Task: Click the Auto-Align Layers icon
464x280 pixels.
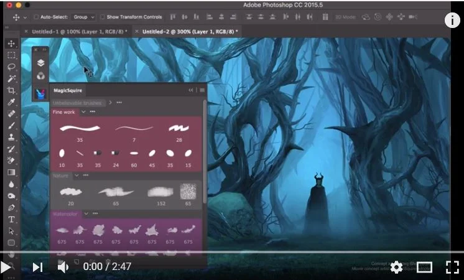Action: coord(325,17)
